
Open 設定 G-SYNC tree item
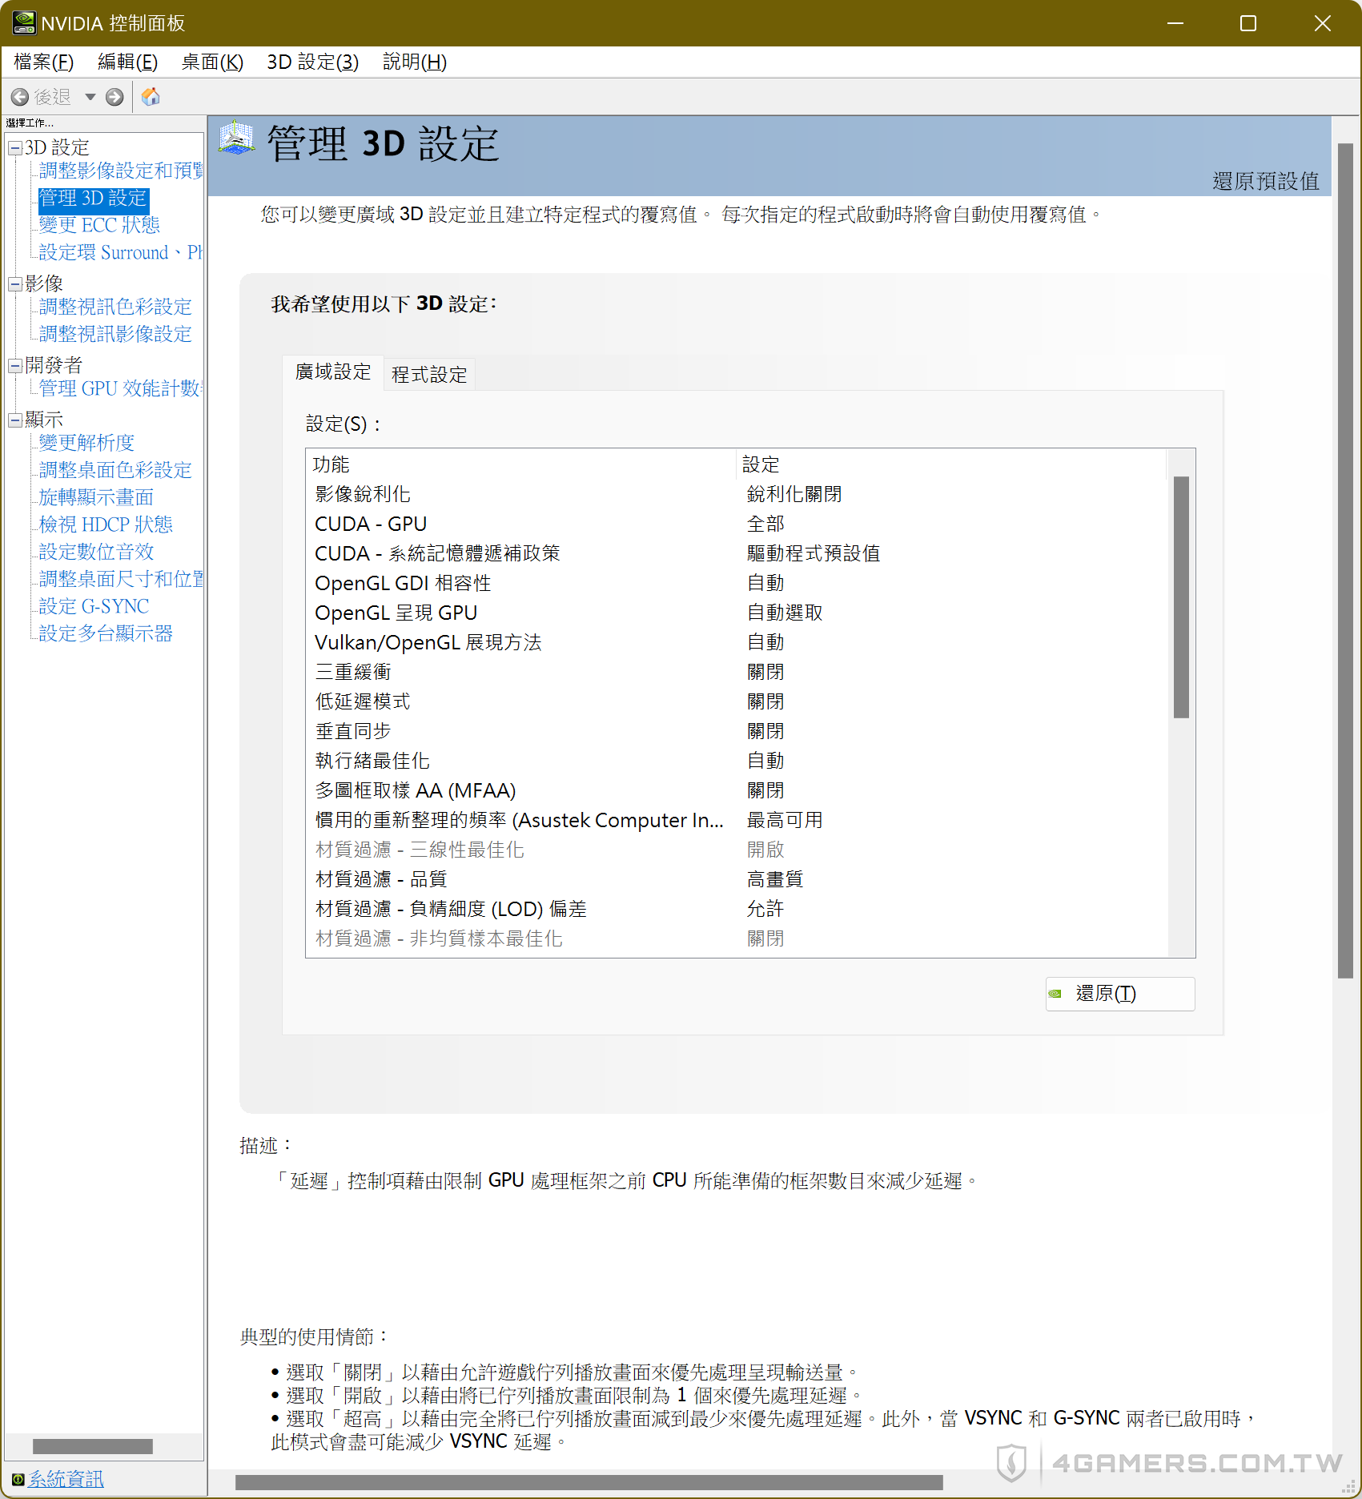point(94,606)
